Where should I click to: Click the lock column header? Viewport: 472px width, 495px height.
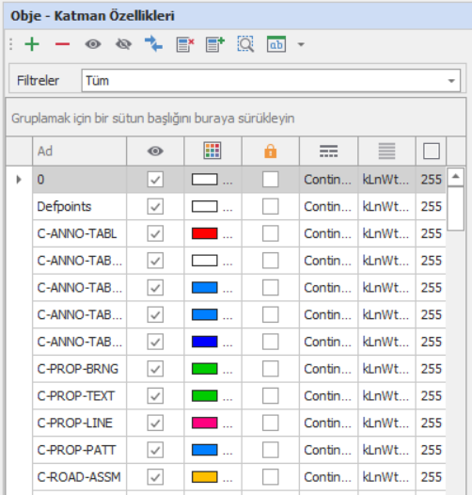[271, 151]
